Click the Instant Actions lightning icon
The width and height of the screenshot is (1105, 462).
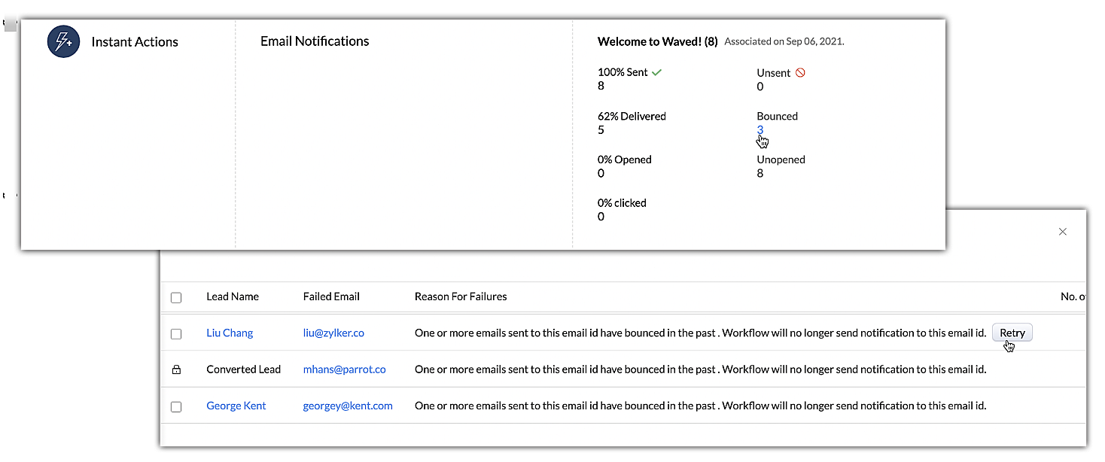pos(63,41)
